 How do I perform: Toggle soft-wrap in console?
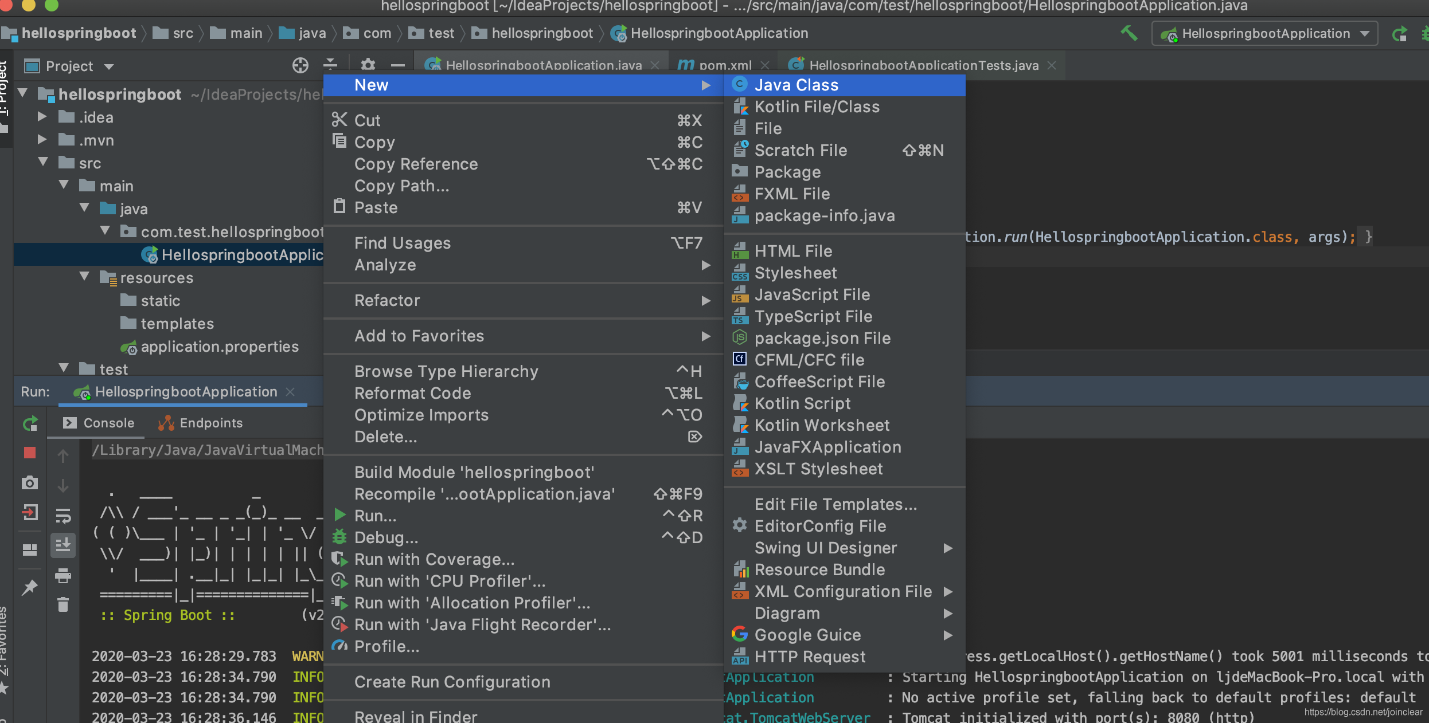63,516
